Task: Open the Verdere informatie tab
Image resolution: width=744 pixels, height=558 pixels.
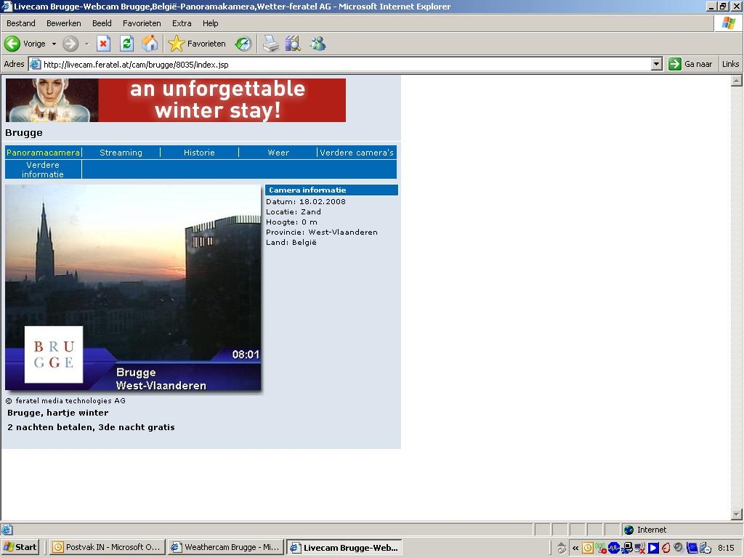Action: [43, 169]
